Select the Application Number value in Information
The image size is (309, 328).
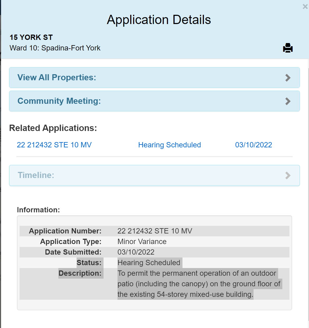coord(155,231)
